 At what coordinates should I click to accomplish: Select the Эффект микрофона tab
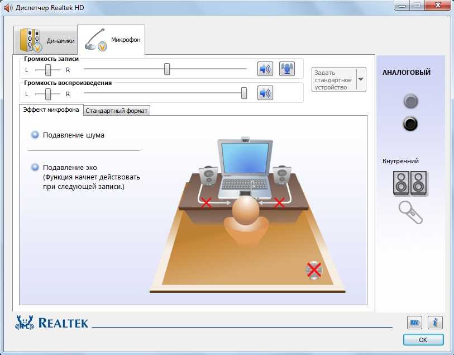click(51, 110)
